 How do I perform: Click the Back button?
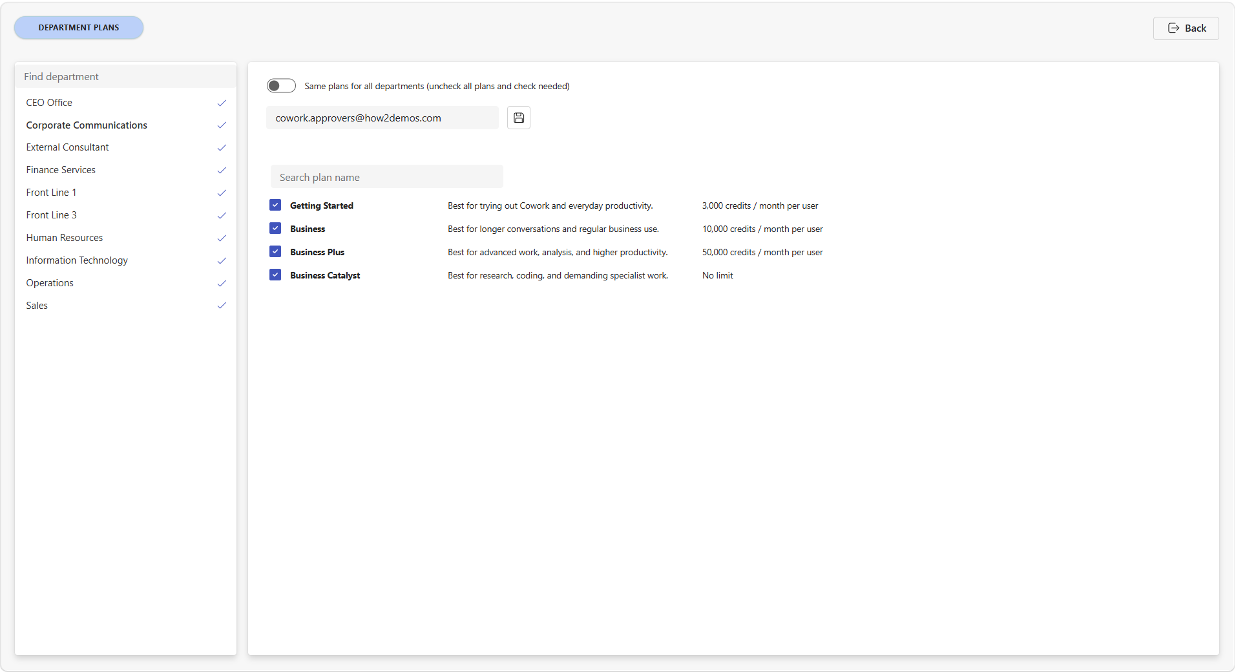pyautogui.click(x=1186, y=28)
